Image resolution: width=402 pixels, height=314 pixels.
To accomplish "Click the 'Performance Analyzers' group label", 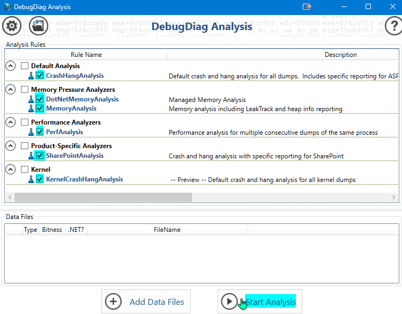I will pyautogui.click(x=66, y=122).
